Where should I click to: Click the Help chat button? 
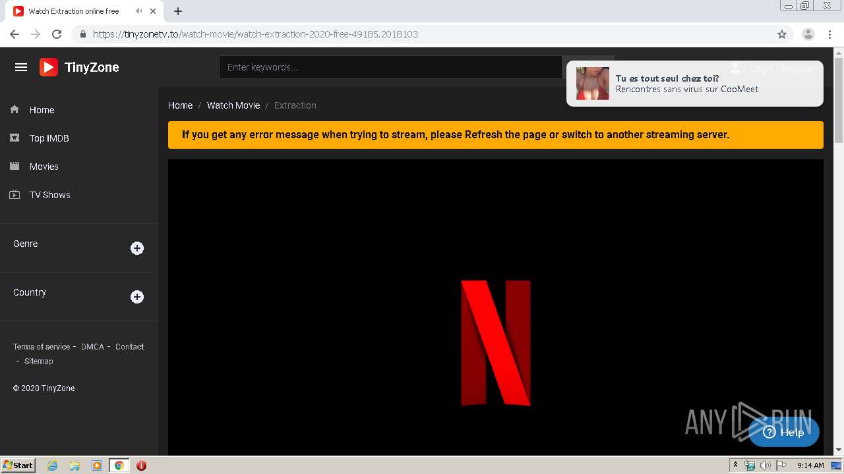[x=784, y=432]
